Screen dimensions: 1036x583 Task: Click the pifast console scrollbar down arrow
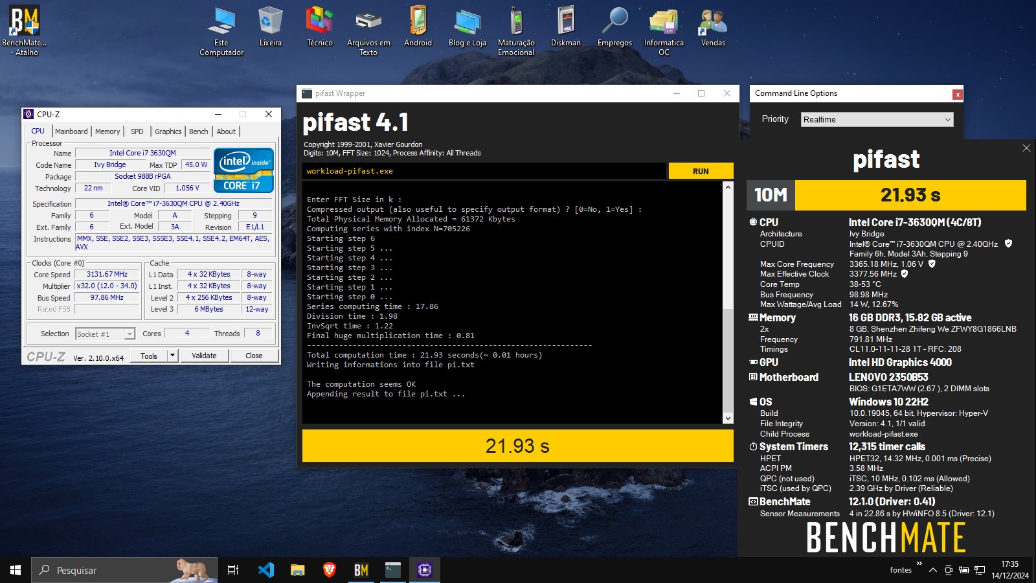[x=728, y=418]
